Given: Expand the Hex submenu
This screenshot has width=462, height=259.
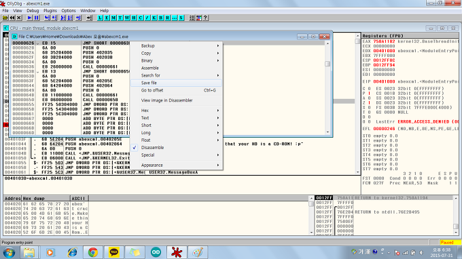Looking at the screenshot, I should tap(176, 111).
